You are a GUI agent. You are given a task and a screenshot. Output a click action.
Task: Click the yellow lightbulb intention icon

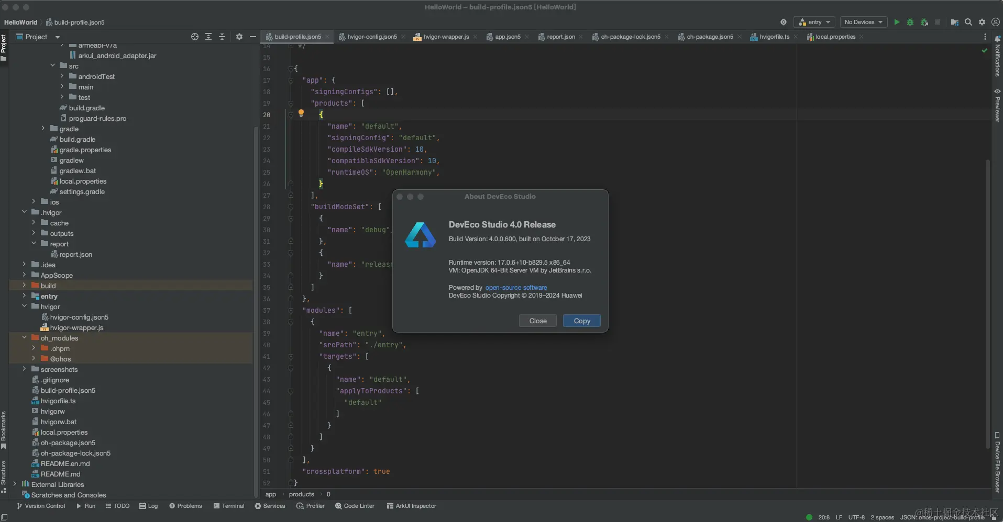tap(301, 113)
